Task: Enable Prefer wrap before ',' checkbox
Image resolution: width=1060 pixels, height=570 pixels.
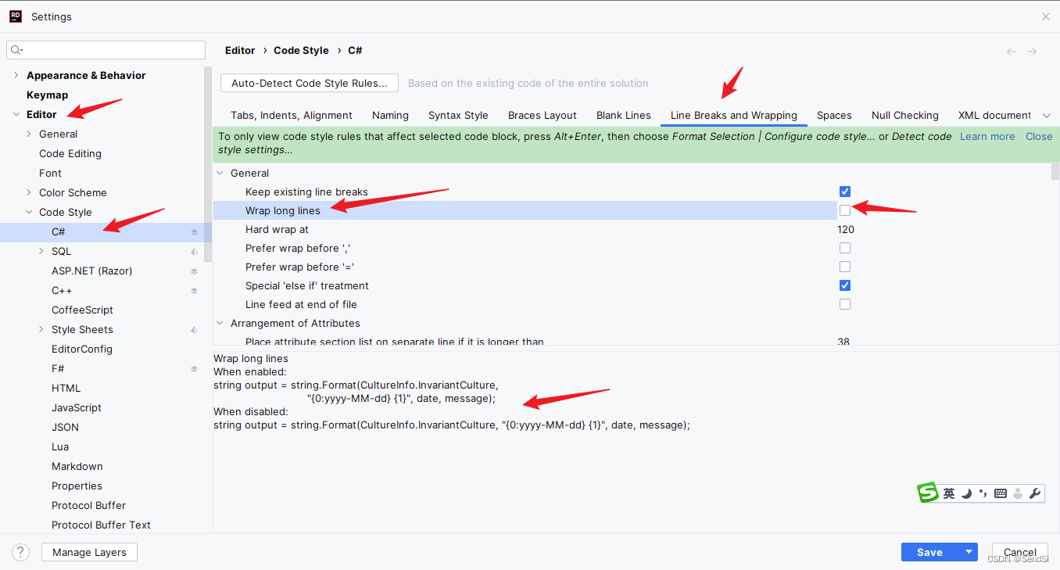Action: (x=845, y=248)
